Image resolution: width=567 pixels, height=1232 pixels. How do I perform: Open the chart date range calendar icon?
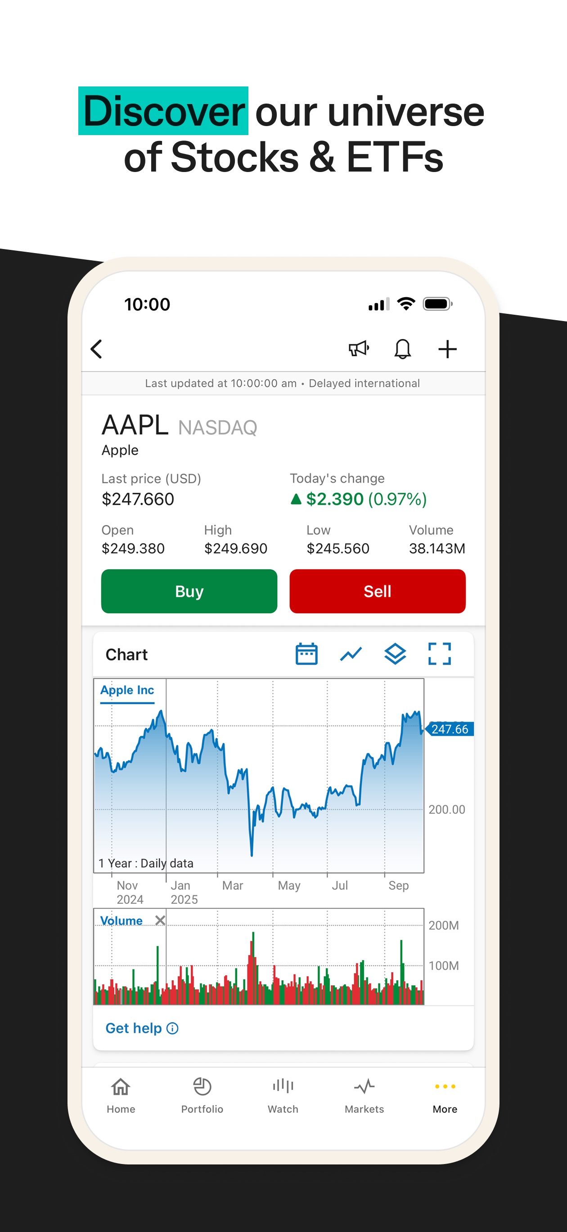click(x=306, y=654)
